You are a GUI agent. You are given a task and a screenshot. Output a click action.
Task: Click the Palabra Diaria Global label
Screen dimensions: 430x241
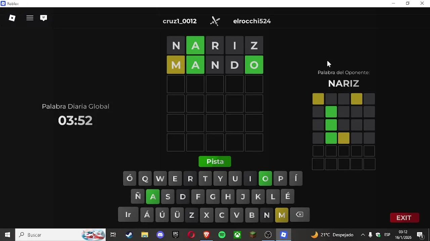tap(76, 106)
